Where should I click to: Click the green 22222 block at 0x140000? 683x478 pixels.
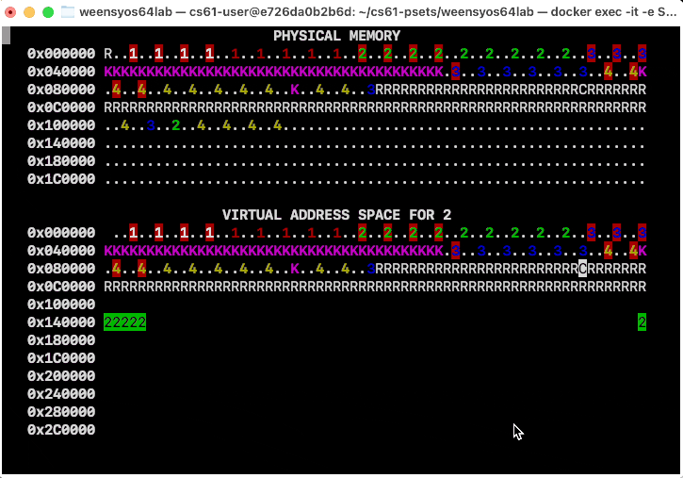point(124,322)
